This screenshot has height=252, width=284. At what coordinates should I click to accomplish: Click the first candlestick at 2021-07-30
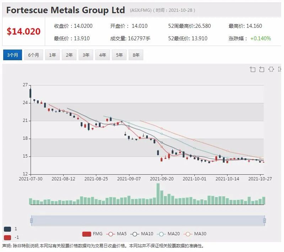[x=31, y=93]
